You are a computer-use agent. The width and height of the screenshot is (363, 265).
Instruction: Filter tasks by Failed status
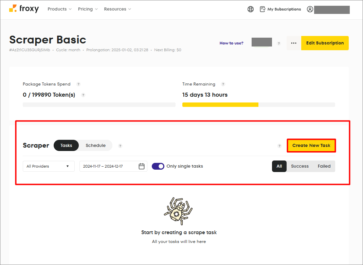click(324, 166)
